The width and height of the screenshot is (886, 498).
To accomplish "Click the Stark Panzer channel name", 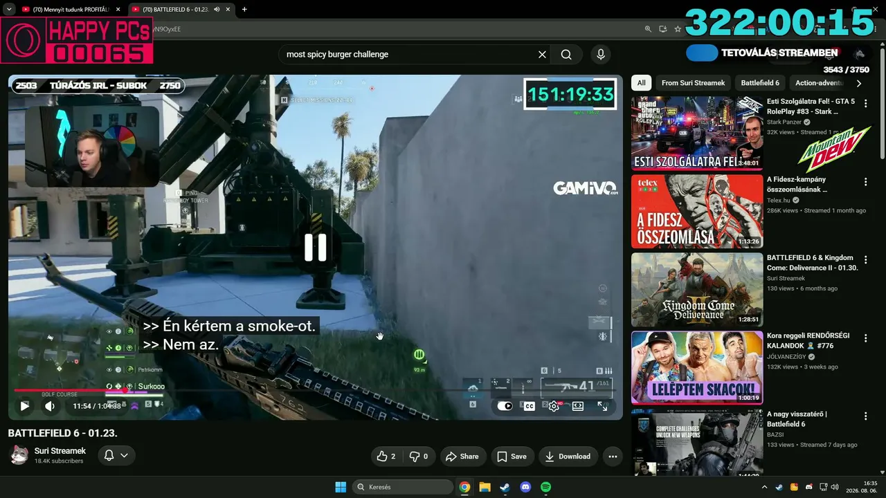I will pyautogui.click(x=784, y=122).
